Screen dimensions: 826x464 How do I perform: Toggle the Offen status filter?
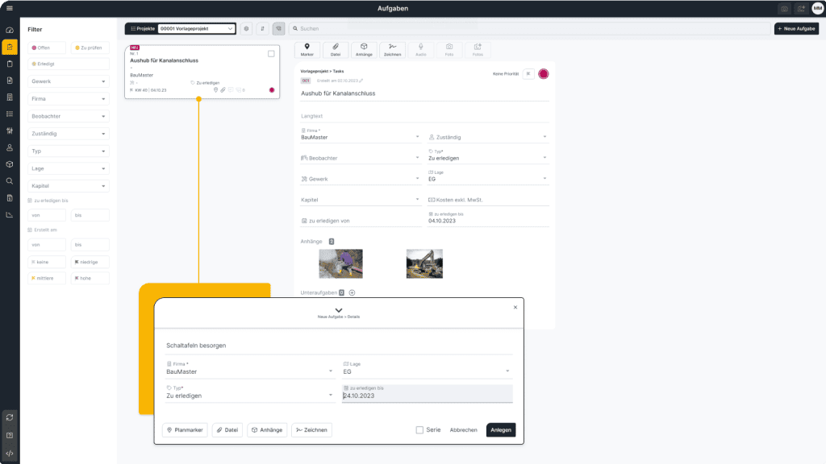tap(48, 48)
